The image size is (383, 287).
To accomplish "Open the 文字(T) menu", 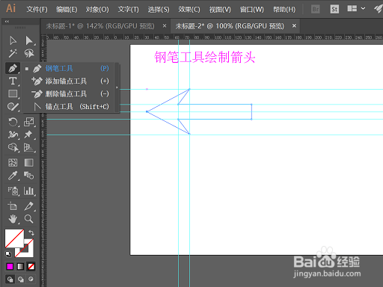I will coord(128,10).
